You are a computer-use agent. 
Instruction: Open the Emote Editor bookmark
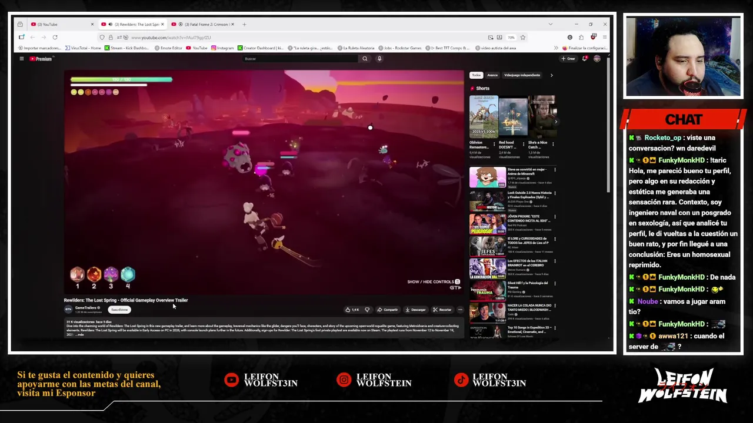click(168, 48)
